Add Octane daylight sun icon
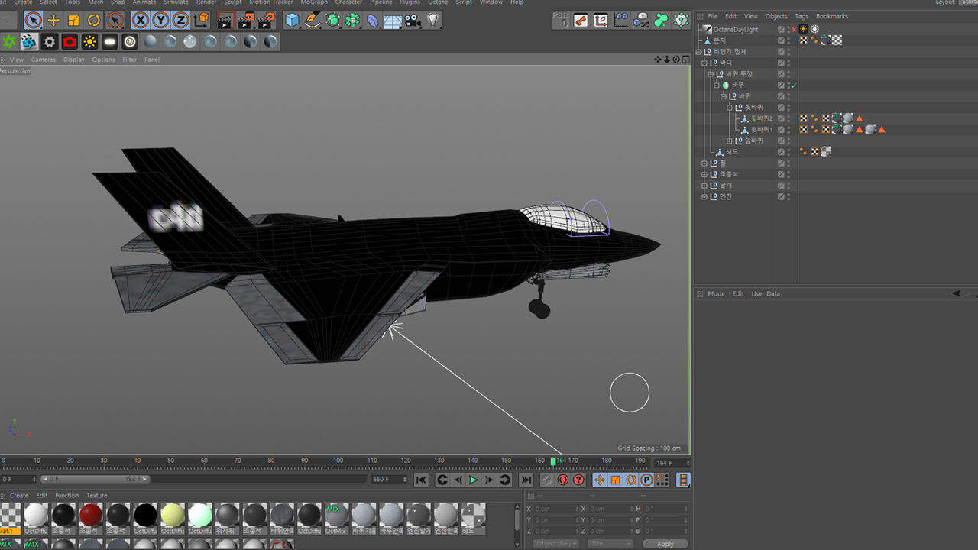Screen dimensions: 978x550 (90, 41)
